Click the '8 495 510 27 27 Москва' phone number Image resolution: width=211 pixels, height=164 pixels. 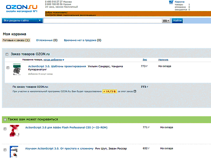(x=58, y=2)
